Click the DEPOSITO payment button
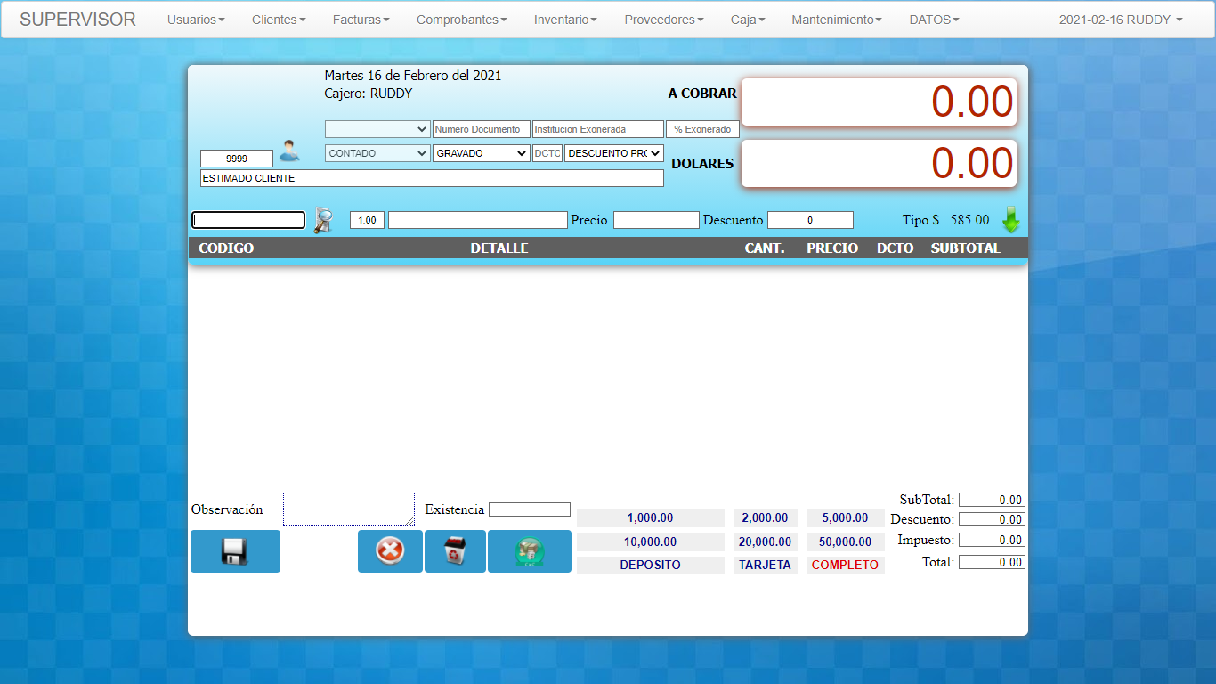The width and height of the screenshot is (1216, 684). coord(650,566)
